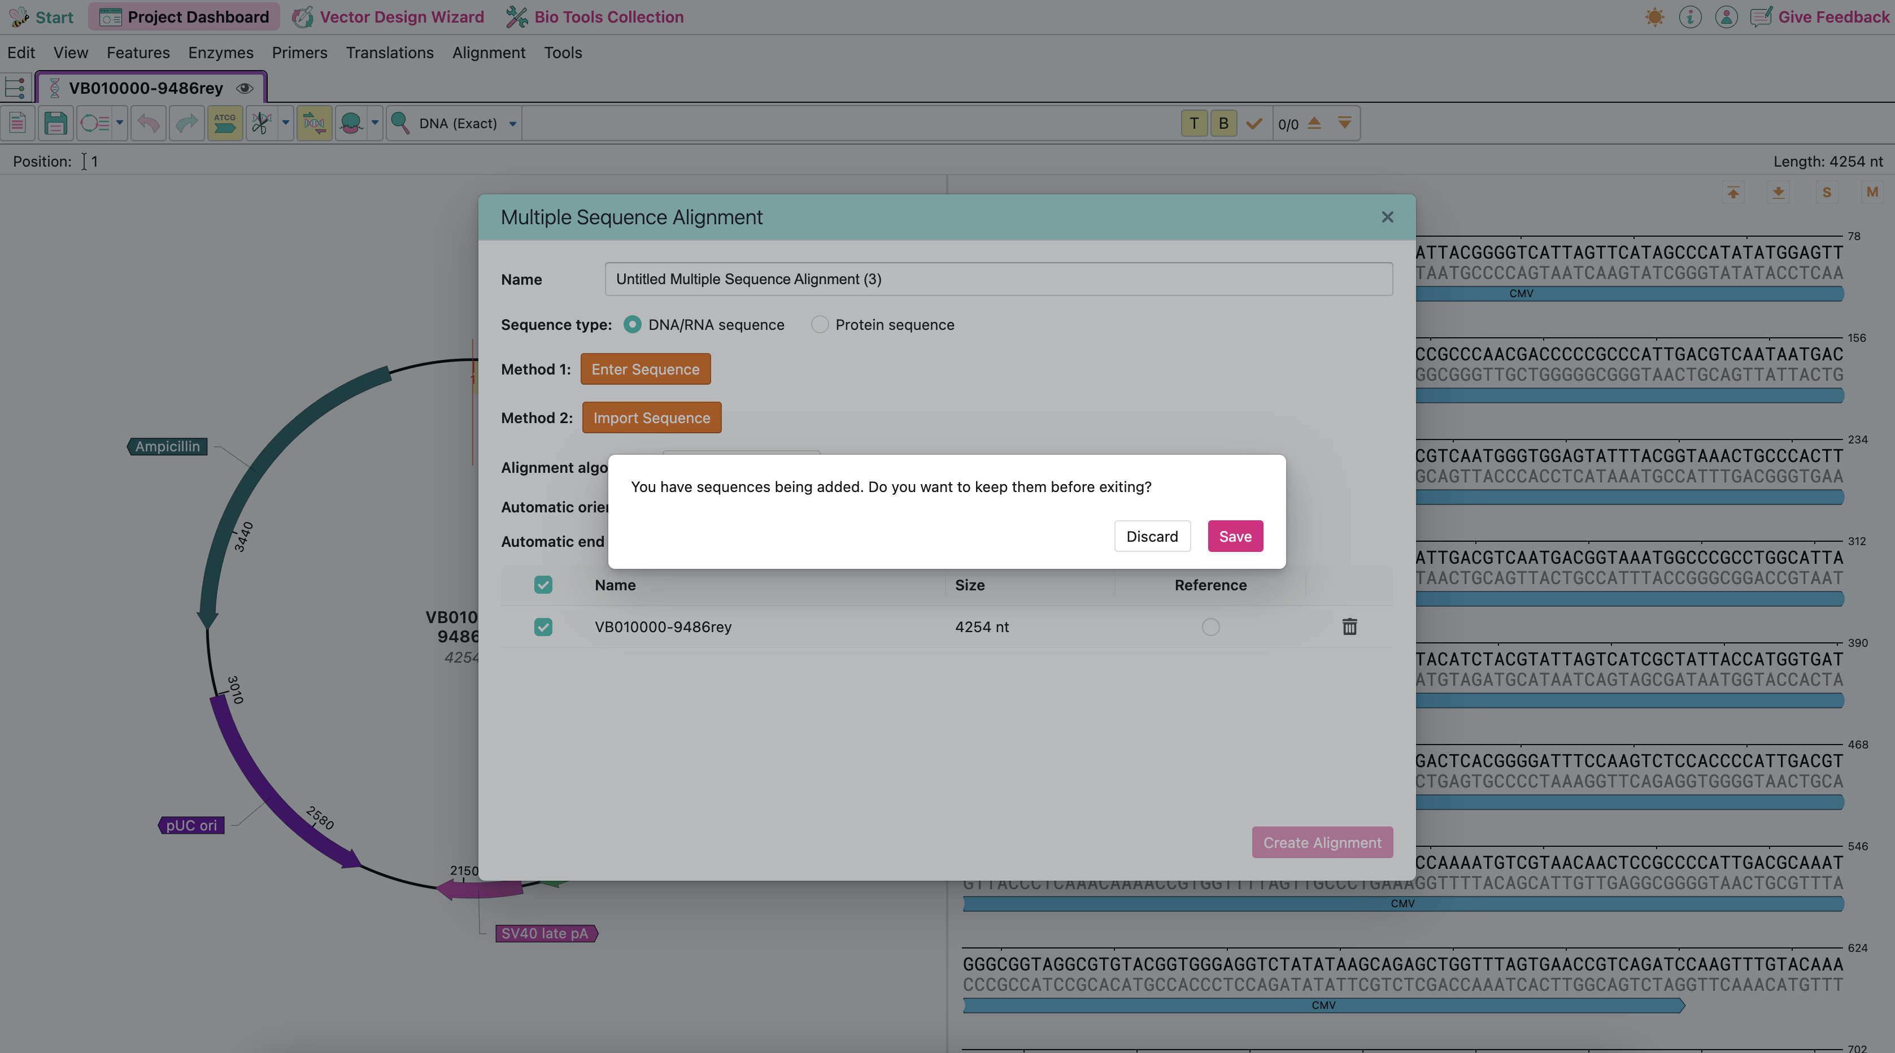Click the save floppy disk icon
This screenshot has height=1053, width=1895.
point(55,123)
